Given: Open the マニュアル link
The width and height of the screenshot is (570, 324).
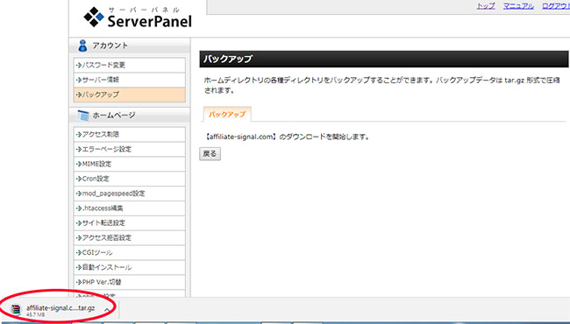Looking at the screenshot, I should 518,6.
